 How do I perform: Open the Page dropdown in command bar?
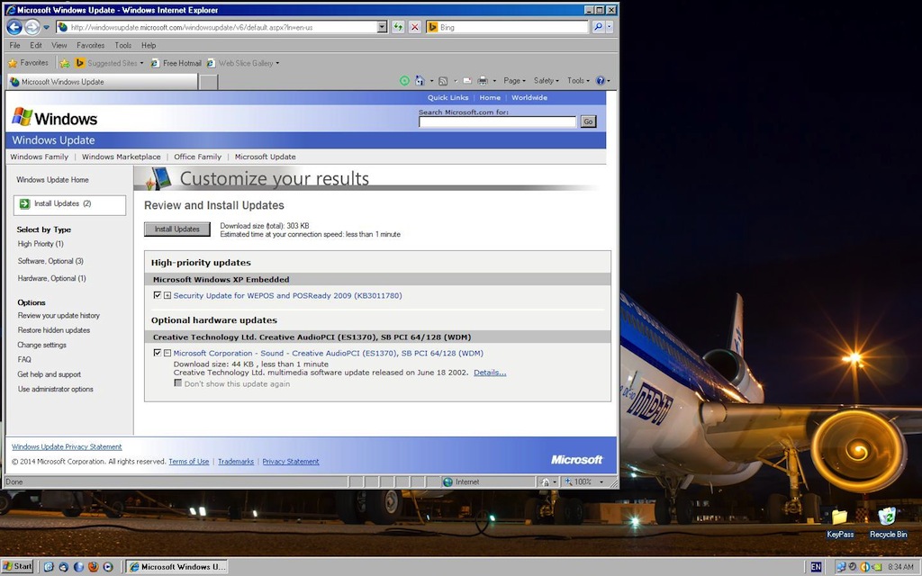514,81
